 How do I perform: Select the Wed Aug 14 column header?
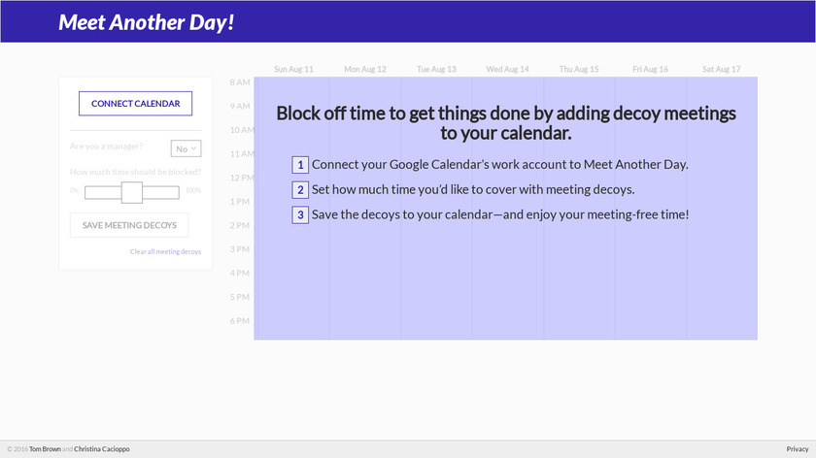[x=507, y=69]
